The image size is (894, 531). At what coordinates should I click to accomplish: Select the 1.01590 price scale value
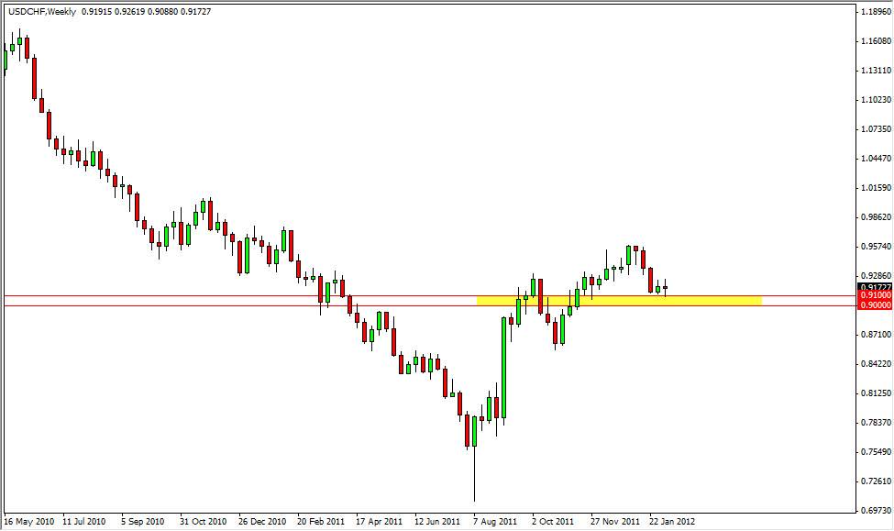[x=876, y=188]
